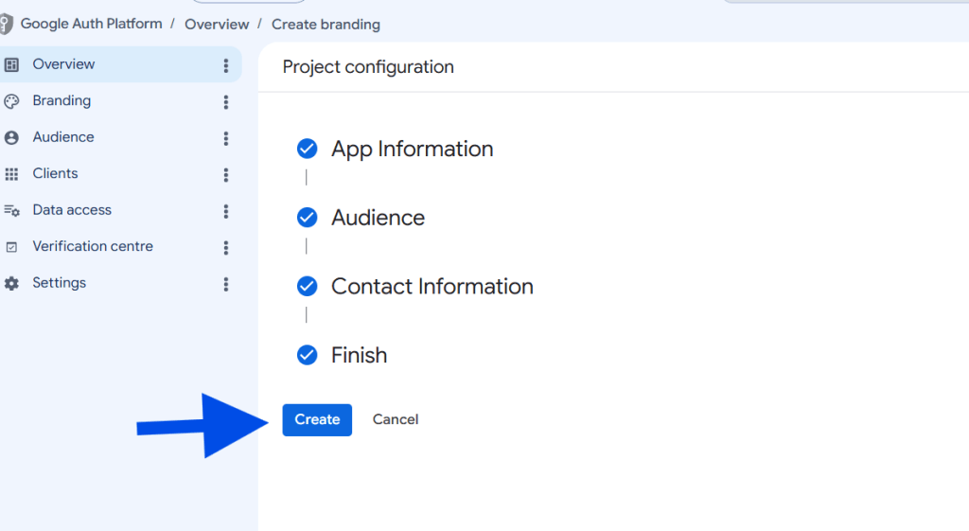Open three-dot menu next to Overview

[x=226, y=65]
